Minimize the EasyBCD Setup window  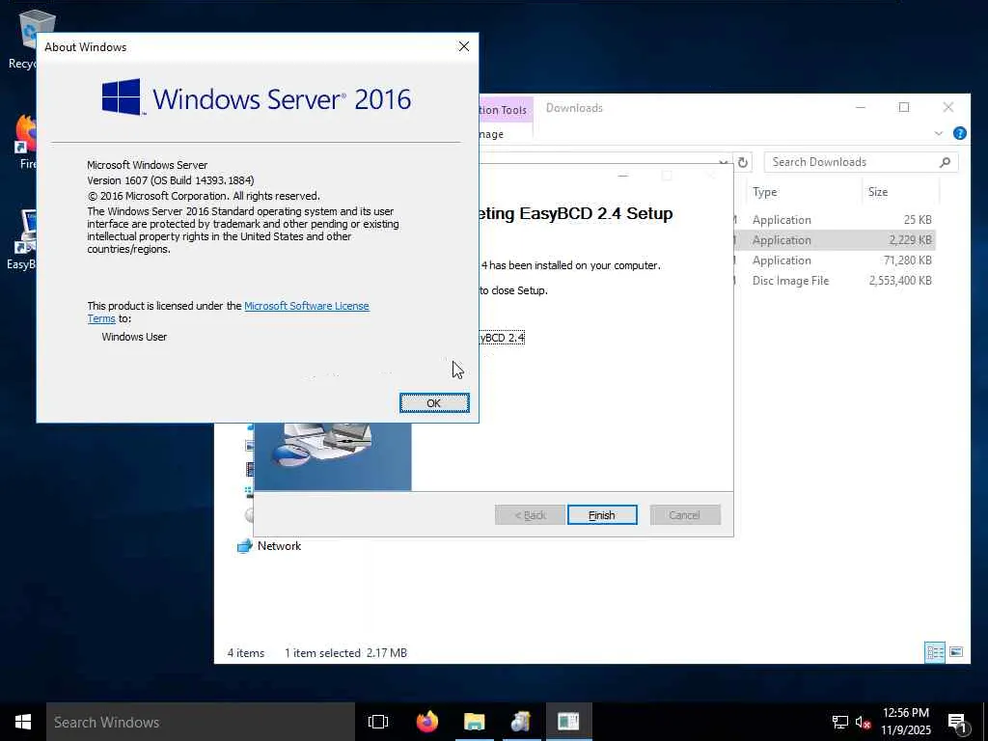623,176
